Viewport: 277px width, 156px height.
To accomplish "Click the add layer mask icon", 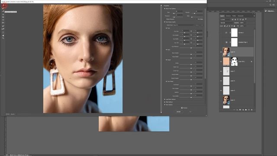I will point(240,110).
